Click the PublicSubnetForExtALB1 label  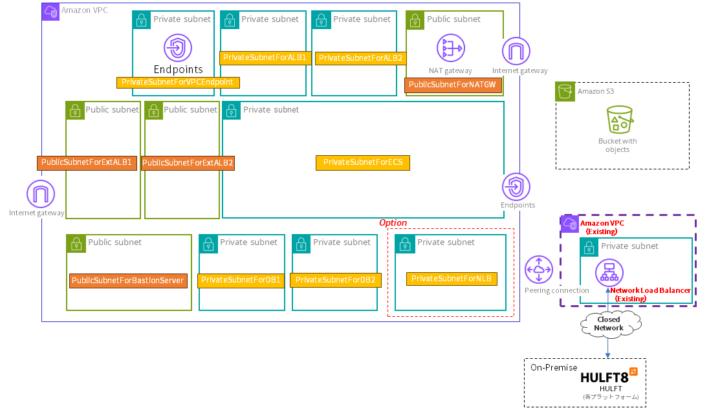click(x=87, y=163)
